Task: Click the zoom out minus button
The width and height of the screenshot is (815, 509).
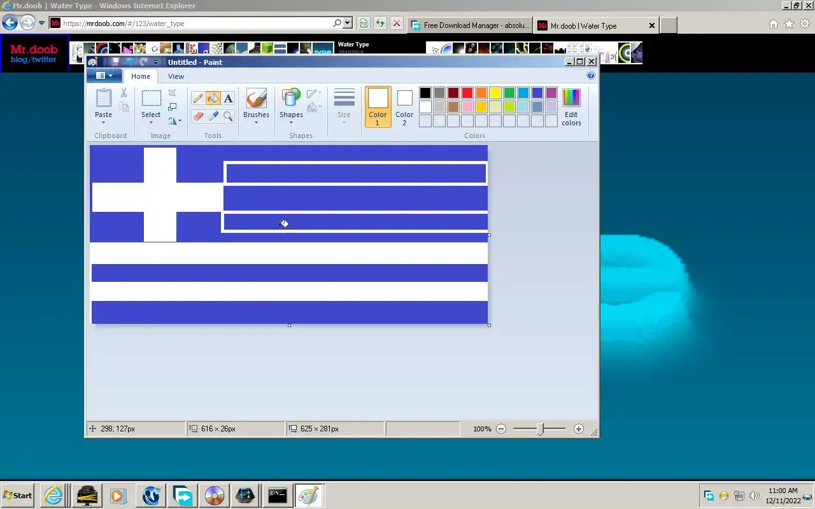Action: [501, 429]
